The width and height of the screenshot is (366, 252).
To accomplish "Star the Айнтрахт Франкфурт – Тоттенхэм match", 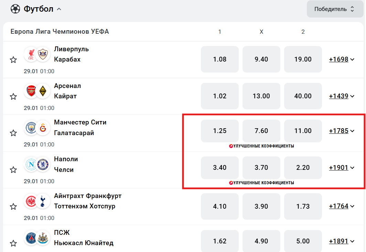I will pyautogui.click(x=13, y=207).
